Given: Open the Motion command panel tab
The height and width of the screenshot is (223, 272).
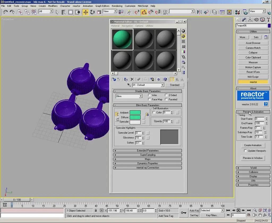Looking at the screenshot, I should [x=256, y=20].
